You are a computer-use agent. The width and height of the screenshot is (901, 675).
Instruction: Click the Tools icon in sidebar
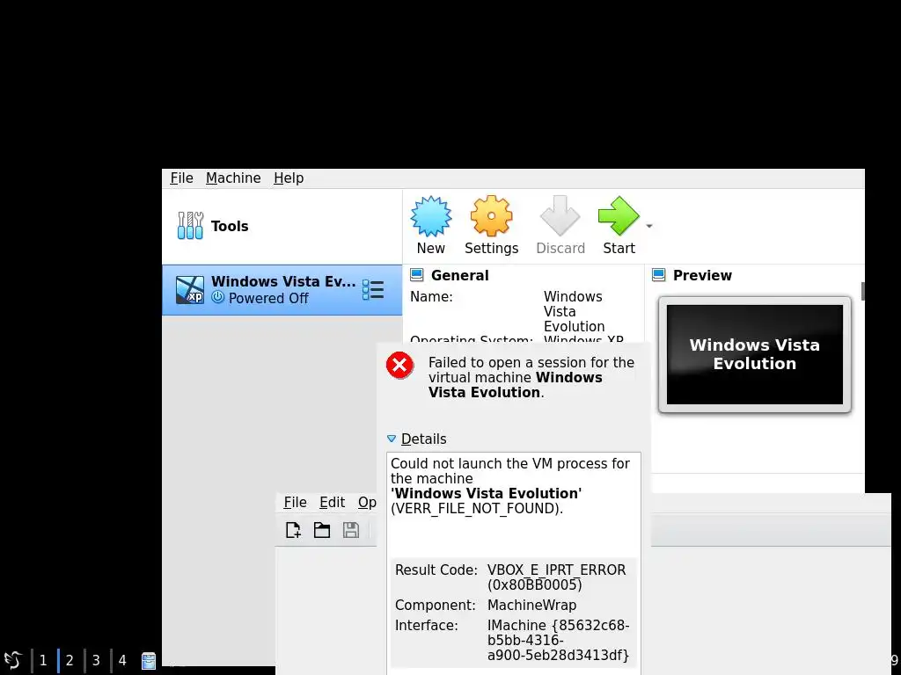tap(190, 226)
